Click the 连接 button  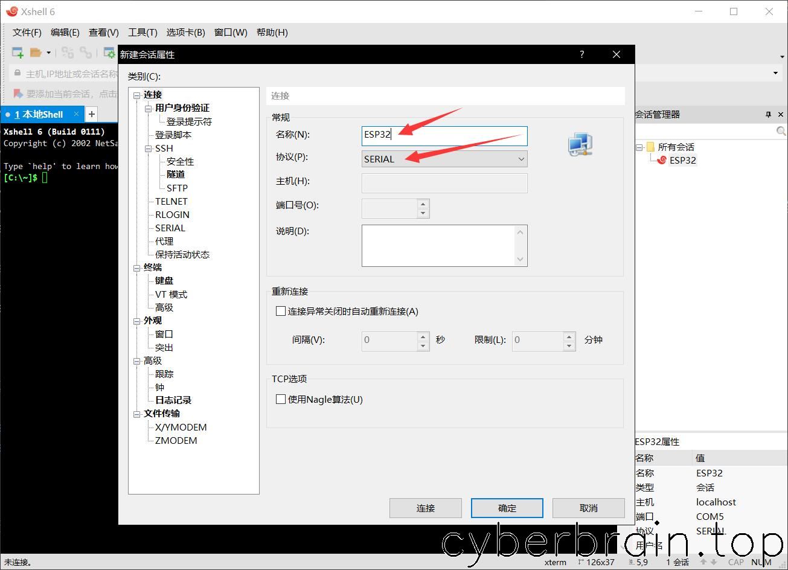pyautogui.click(x=426, y=508)
